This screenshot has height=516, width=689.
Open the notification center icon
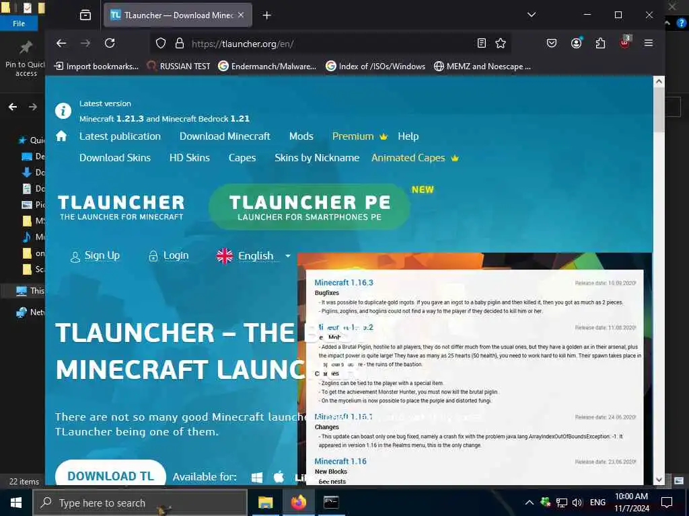(x=667, y=503)
